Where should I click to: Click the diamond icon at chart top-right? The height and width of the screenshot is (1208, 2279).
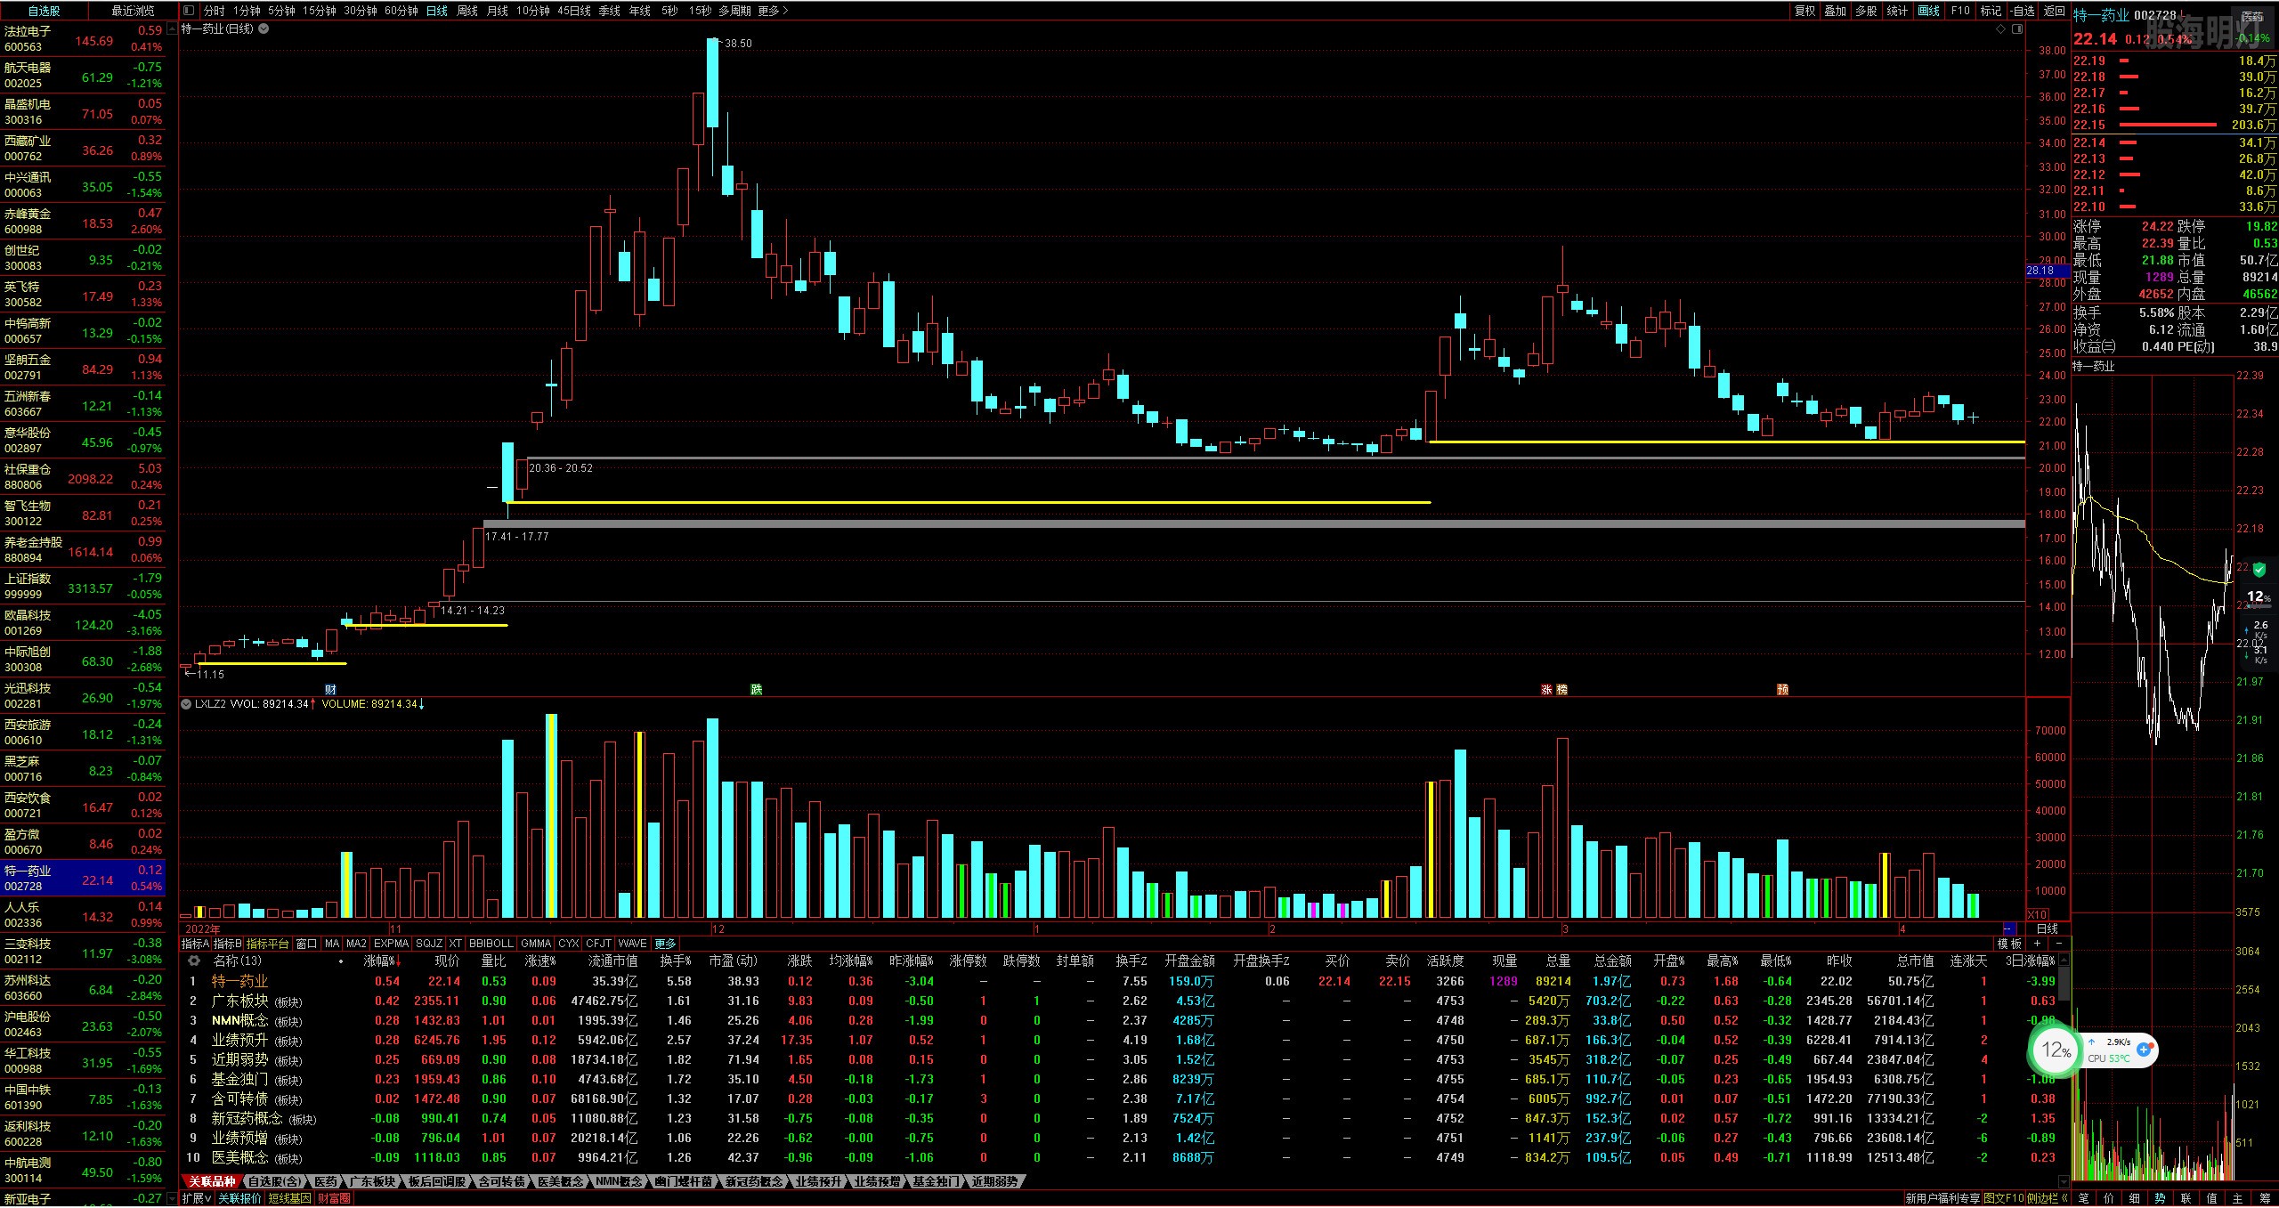click(2000, 29)
